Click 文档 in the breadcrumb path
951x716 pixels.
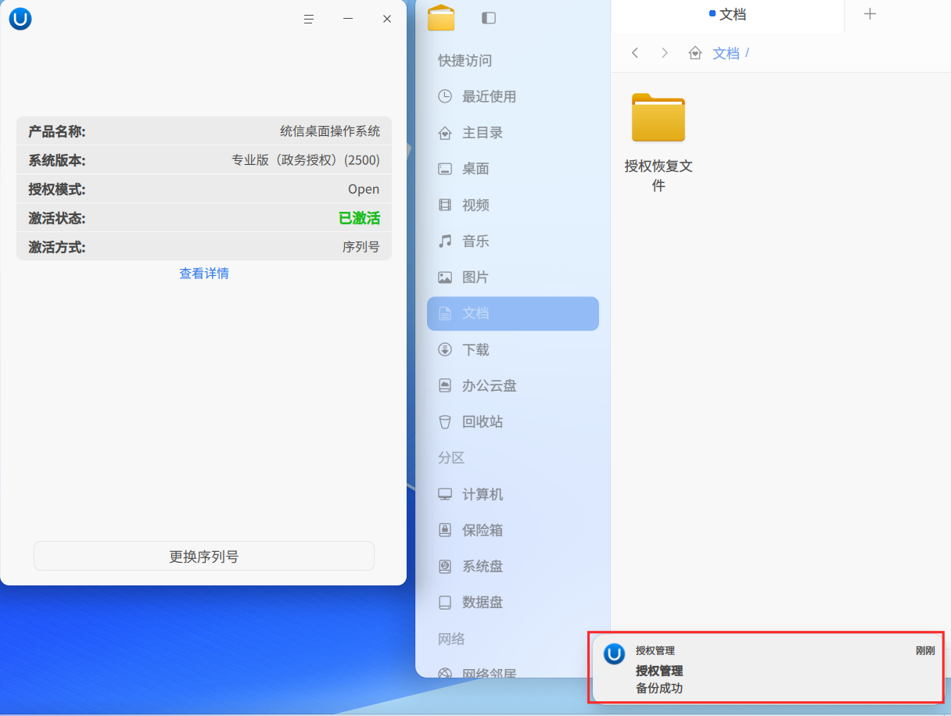(x=726, y=53)
